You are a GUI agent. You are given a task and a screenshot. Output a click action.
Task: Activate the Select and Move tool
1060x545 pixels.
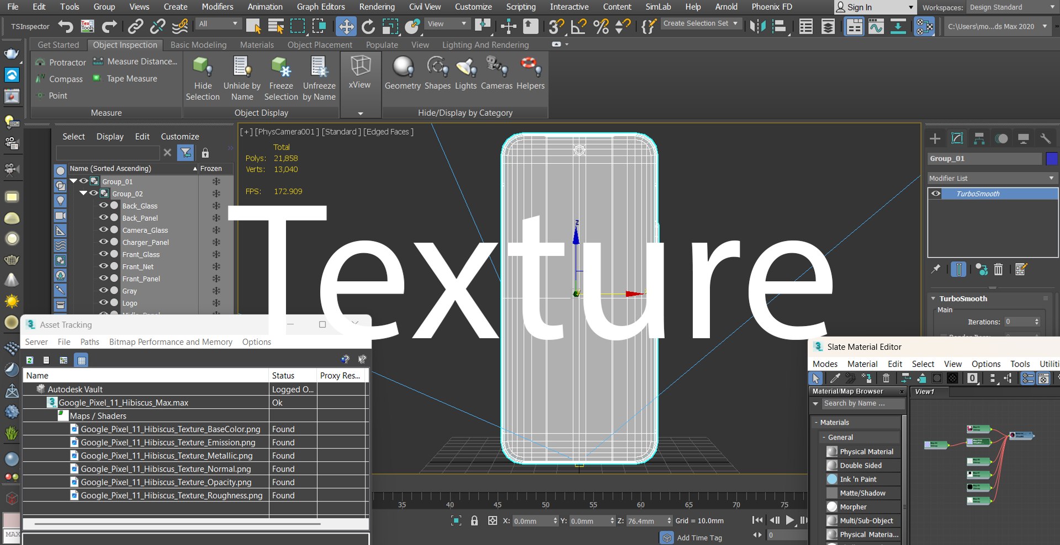pyautogui.click(x=346, y=26)
